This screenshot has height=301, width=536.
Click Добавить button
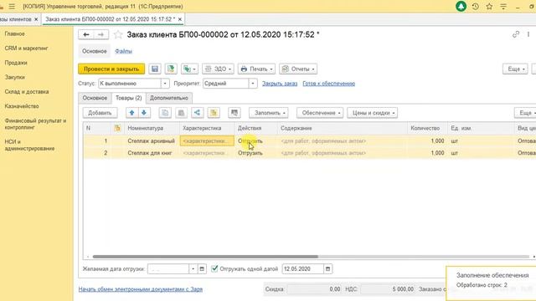[100, 113]
